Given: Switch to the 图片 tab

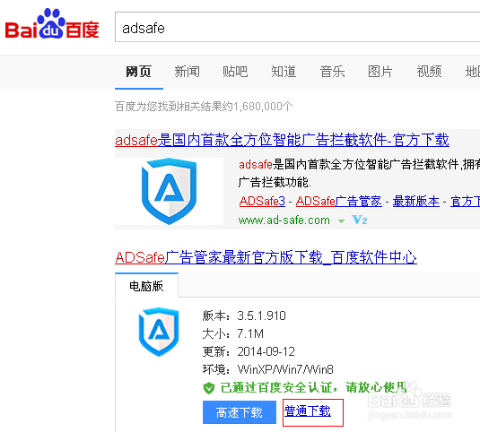Looking at the screenshot, I should [380, 72].
